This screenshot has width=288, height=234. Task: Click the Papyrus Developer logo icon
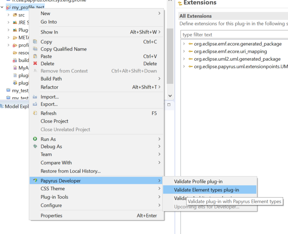pos(35,181)
